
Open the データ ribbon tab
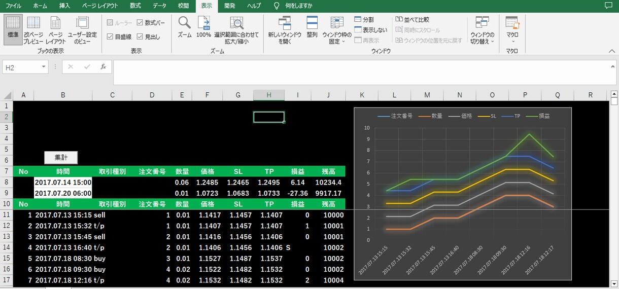[x=159, y=6]
